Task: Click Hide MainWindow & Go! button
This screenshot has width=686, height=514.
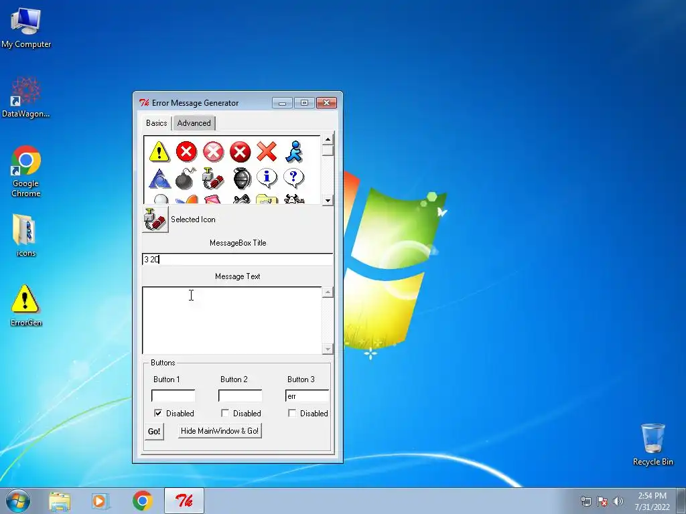Action: tap(220, 431)
